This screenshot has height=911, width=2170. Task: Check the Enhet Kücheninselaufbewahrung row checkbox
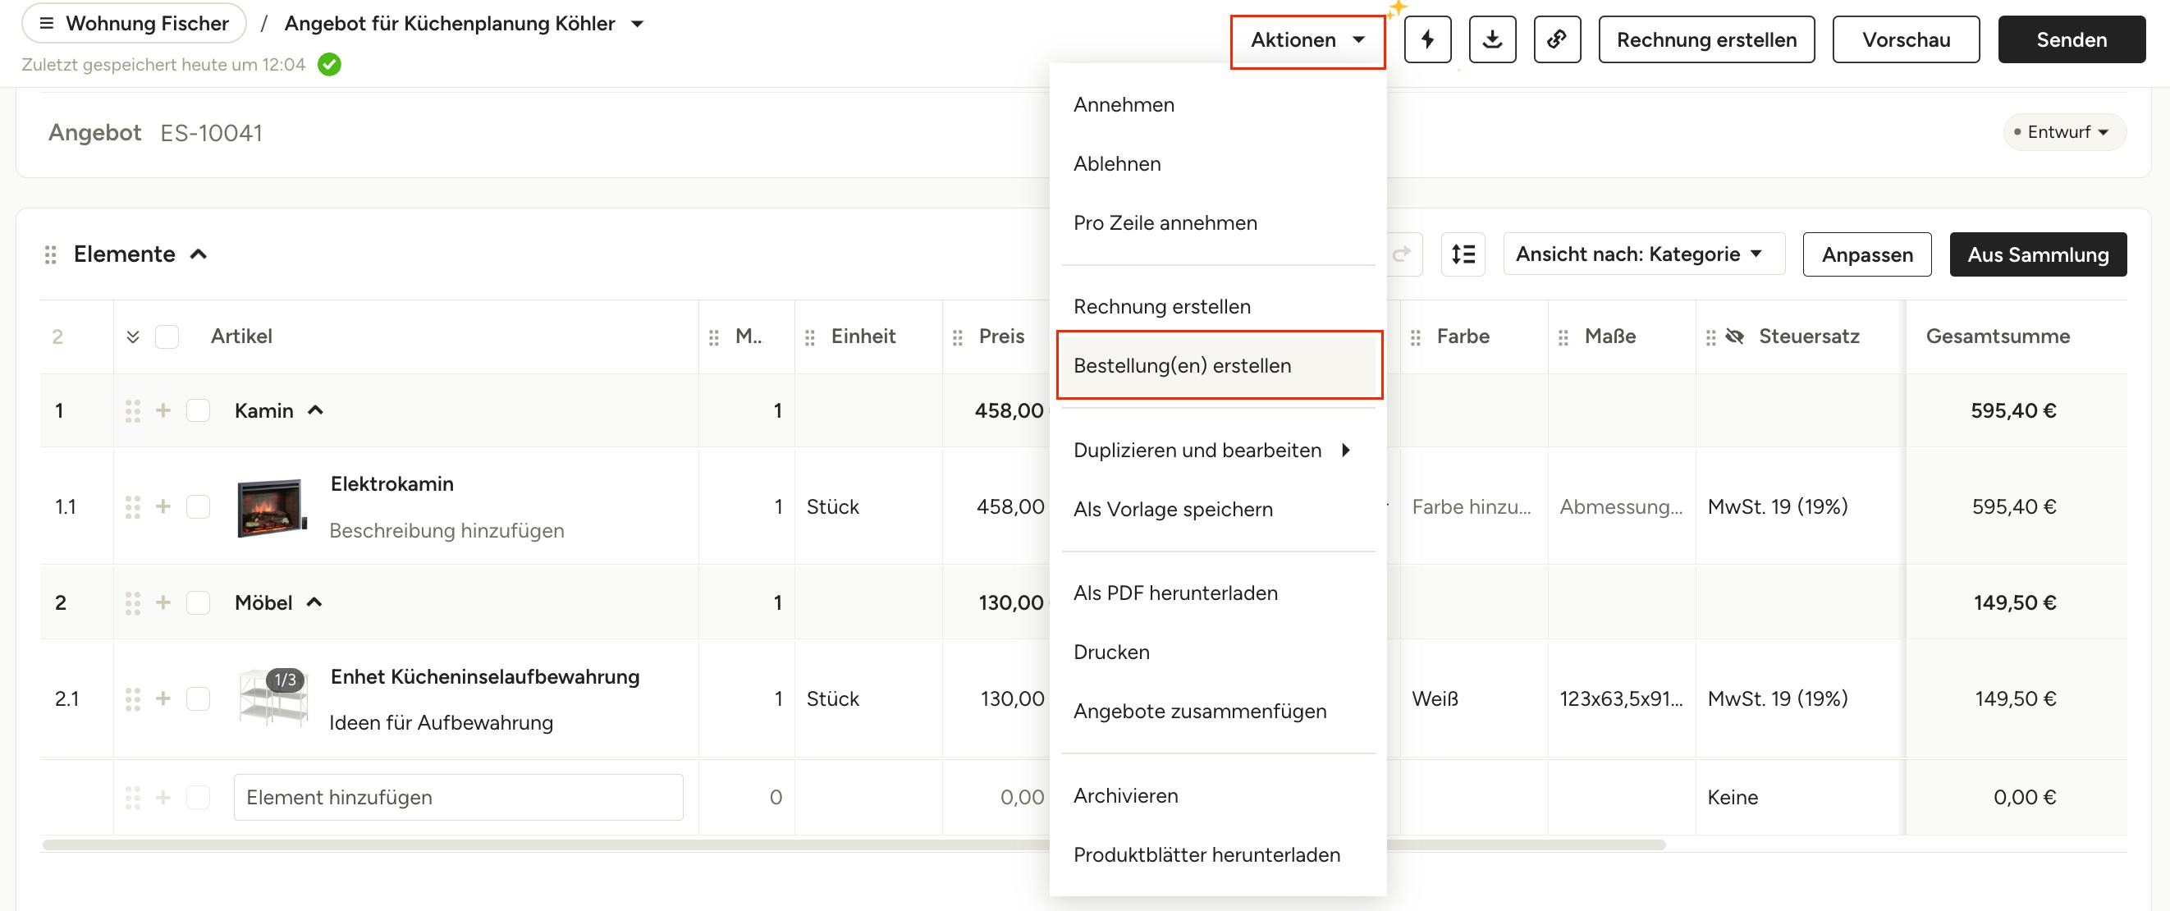pos(198,698)
